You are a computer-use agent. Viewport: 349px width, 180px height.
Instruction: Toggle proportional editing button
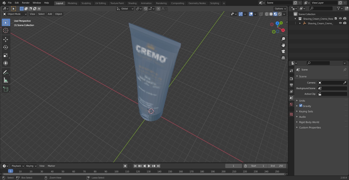click(158, 9)
